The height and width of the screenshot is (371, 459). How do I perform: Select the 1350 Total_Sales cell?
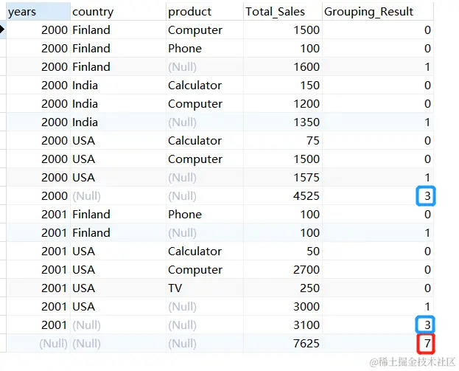[x=283, y=122]
